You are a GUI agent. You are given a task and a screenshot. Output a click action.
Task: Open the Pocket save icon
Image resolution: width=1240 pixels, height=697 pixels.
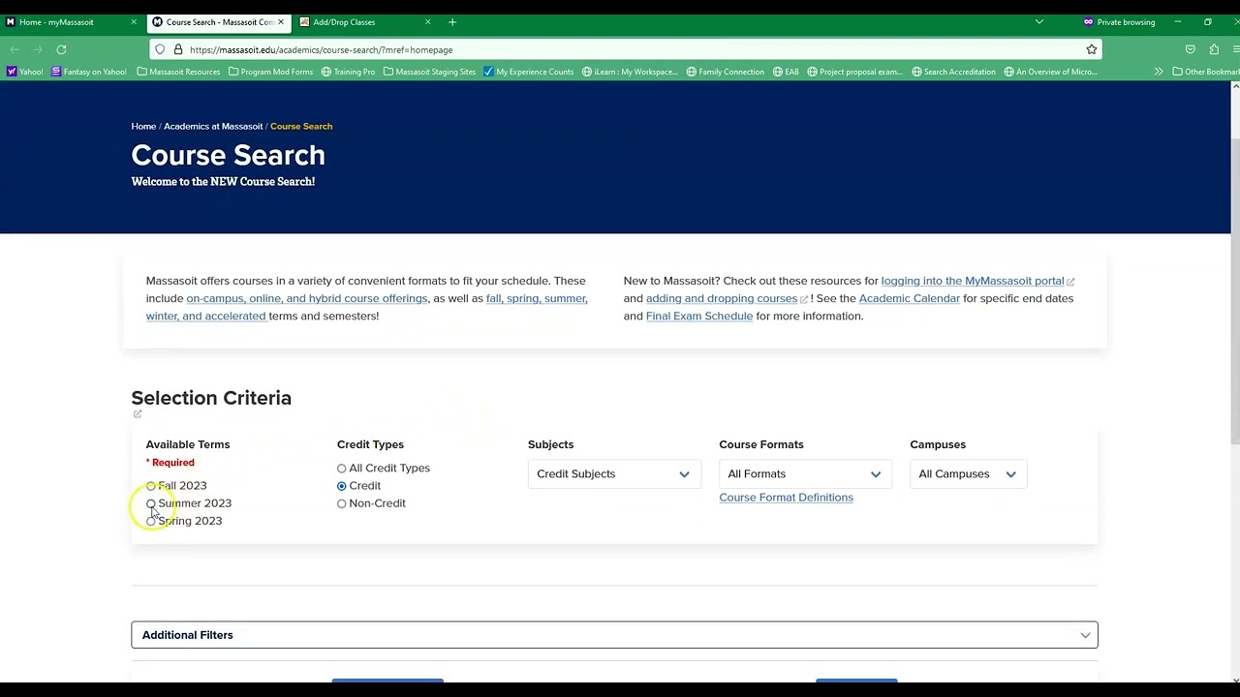[1191, 49]
